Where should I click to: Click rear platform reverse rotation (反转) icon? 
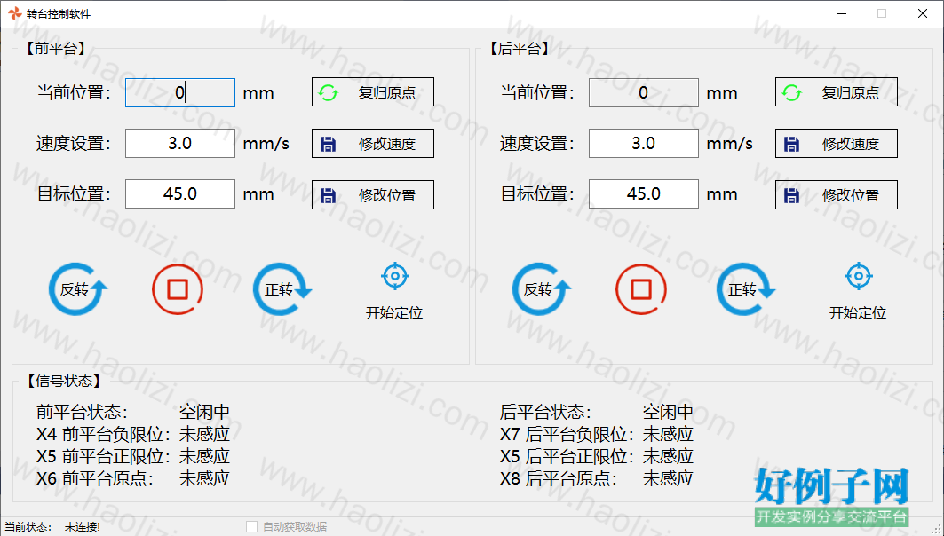coord(542,289)
